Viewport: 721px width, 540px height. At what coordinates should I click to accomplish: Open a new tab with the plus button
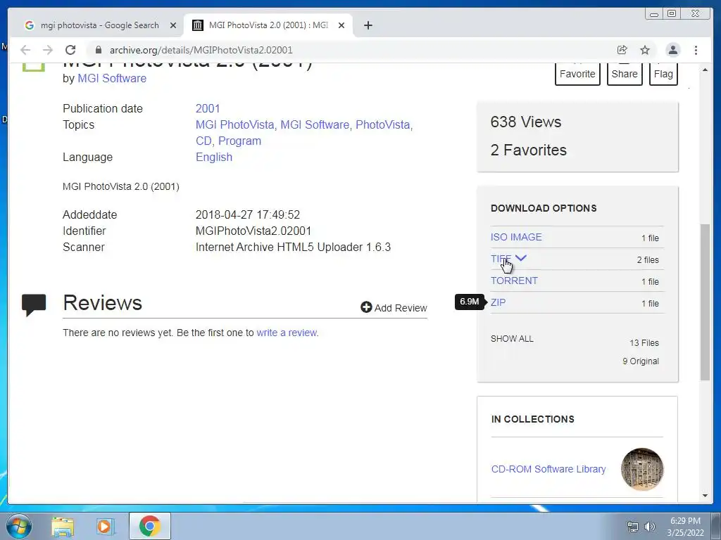tap(368, 25)
